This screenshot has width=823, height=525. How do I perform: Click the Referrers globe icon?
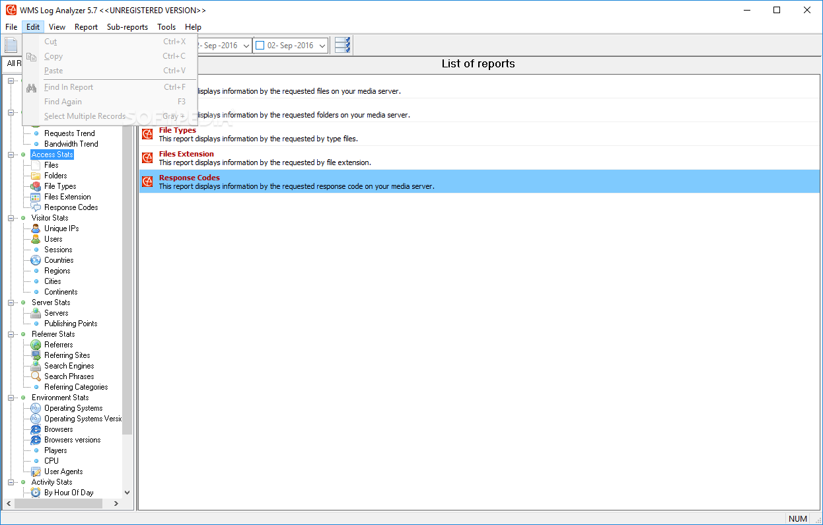36,345
